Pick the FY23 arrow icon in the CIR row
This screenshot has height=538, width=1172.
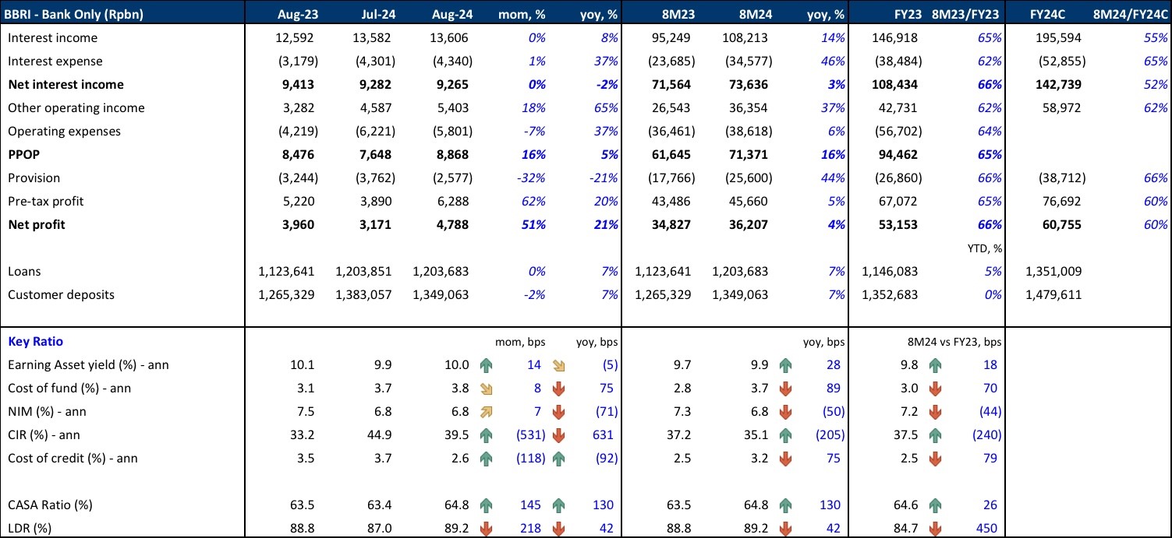pos(936,434)
